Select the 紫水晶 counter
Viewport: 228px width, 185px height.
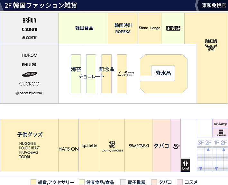pyautogui.click(x=163, y=73)
